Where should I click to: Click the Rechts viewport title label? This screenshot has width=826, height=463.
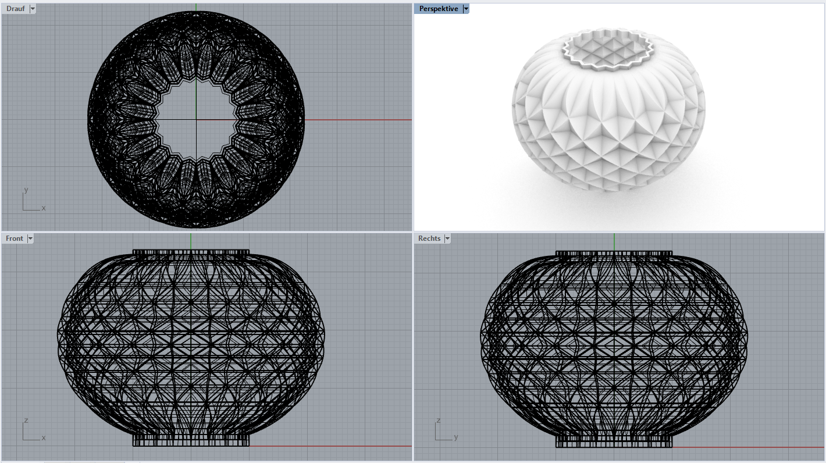click(x=429, y=238)
